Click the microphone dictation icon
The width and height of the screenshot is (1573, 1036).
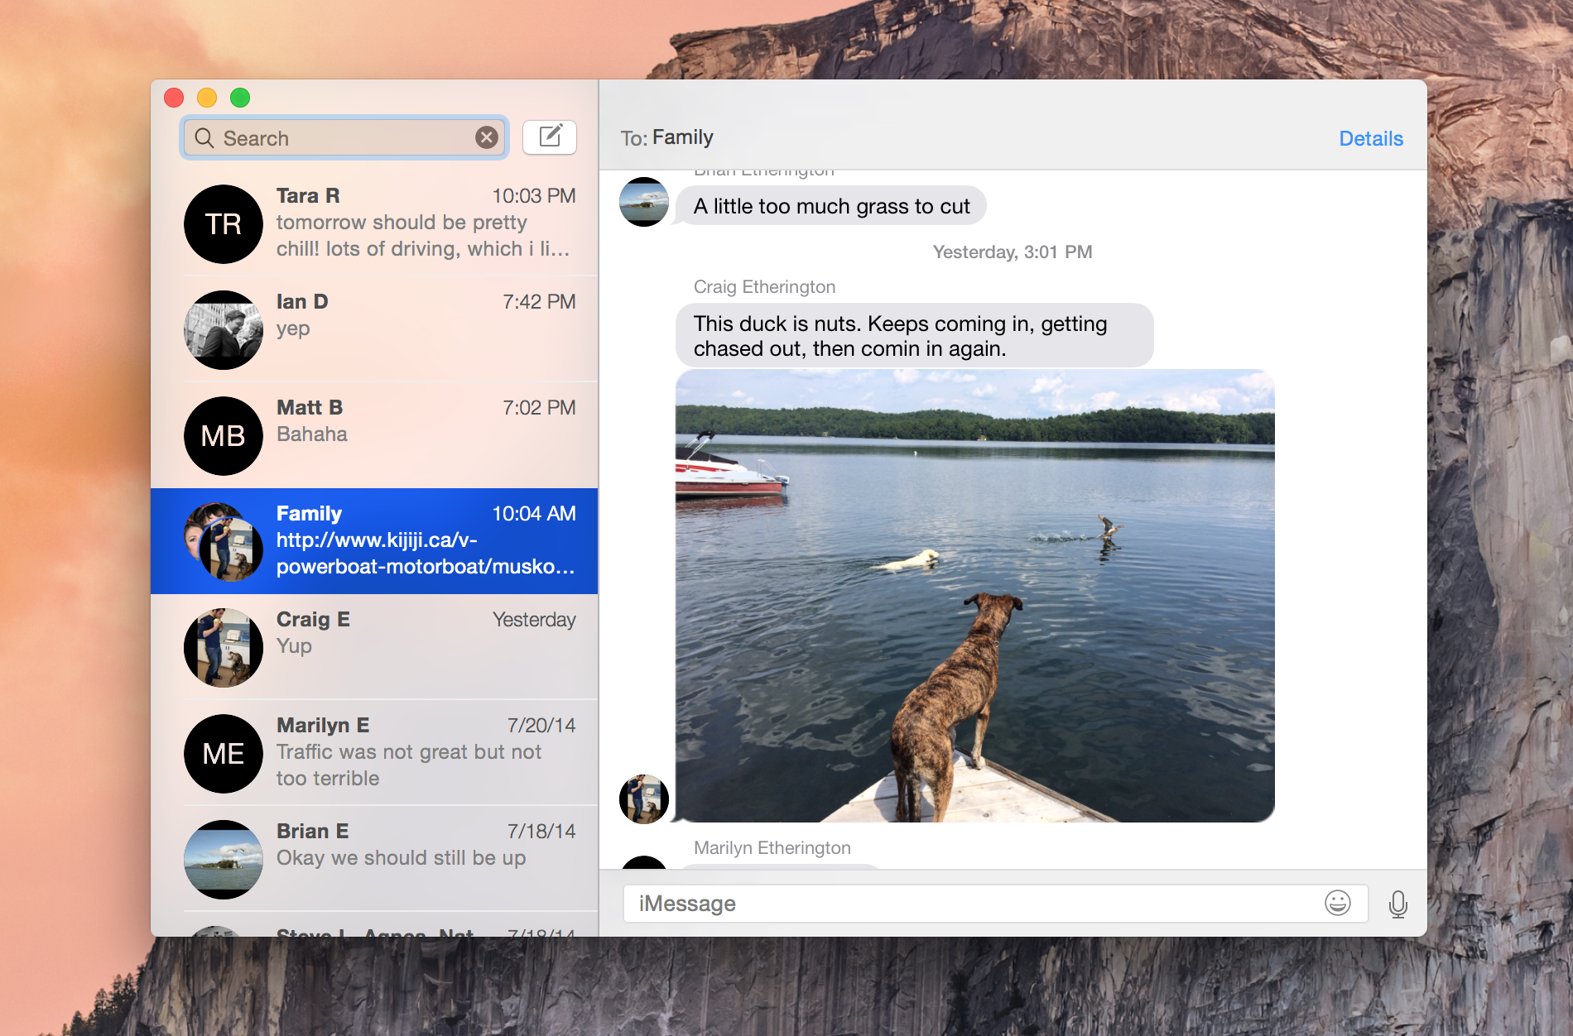[x=1398, y=904]
